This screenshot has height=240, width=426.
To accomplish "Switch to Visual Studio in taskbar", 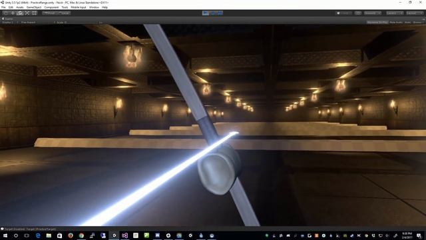I will click(x=124, y=235).
